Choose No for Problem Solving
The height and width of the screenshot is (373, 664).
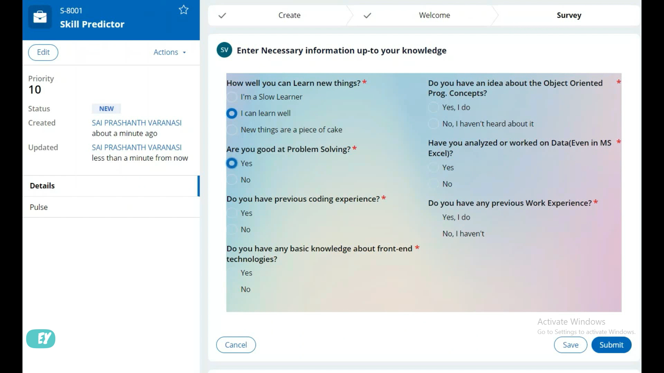(x=232, y=180)
